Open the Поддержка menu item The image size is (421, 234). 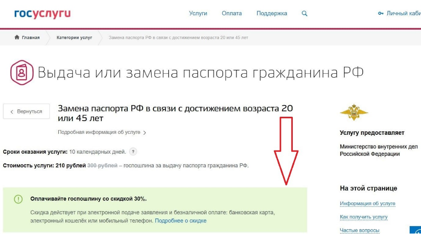(272, 13)
